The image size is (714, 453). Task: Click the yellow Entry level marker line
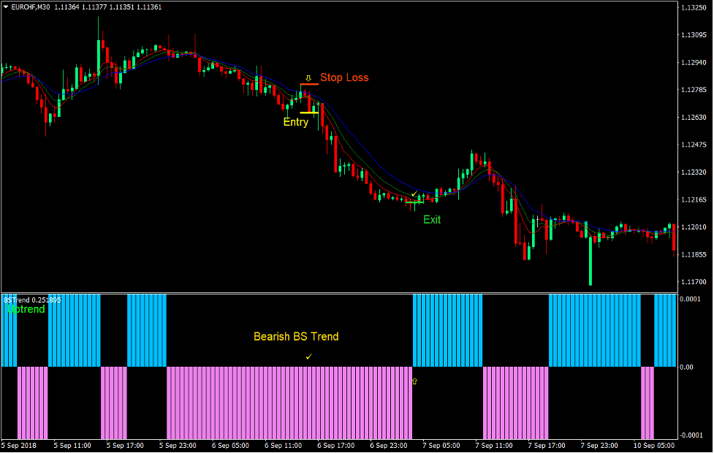coord(310,112)
